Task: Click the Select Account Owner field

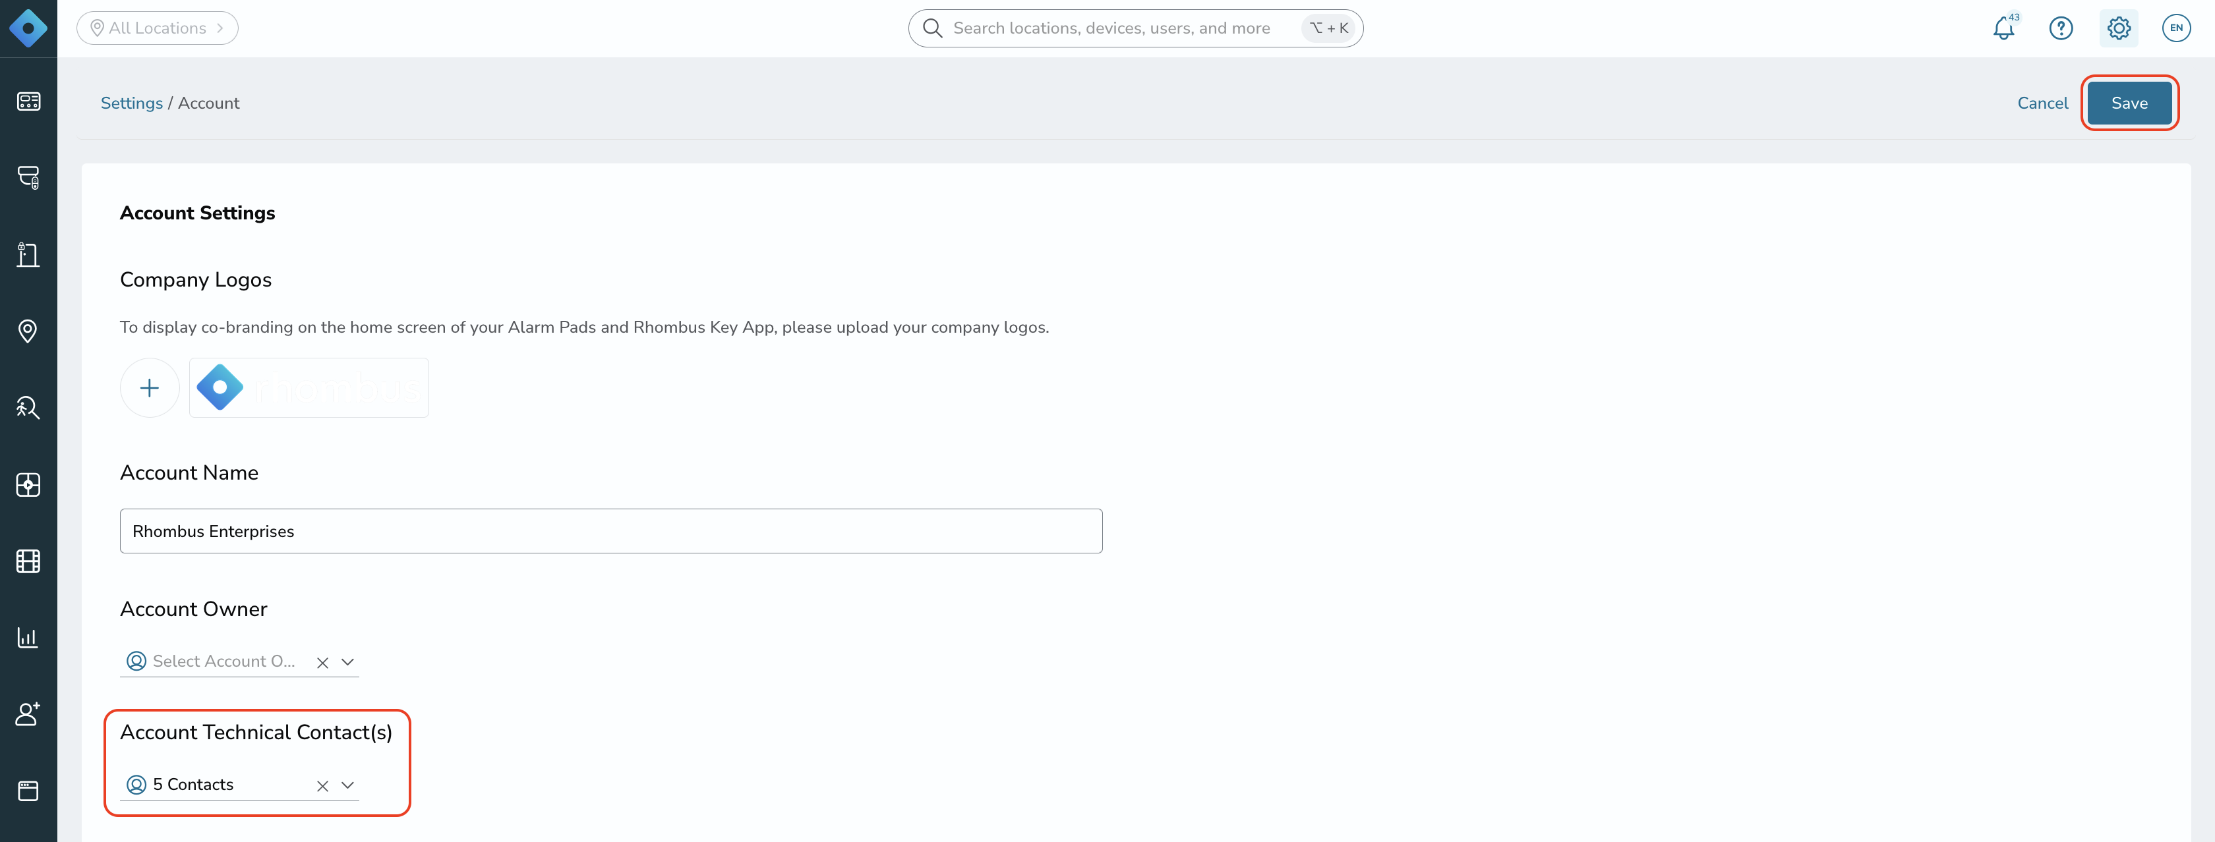Action: click(239, 661)
